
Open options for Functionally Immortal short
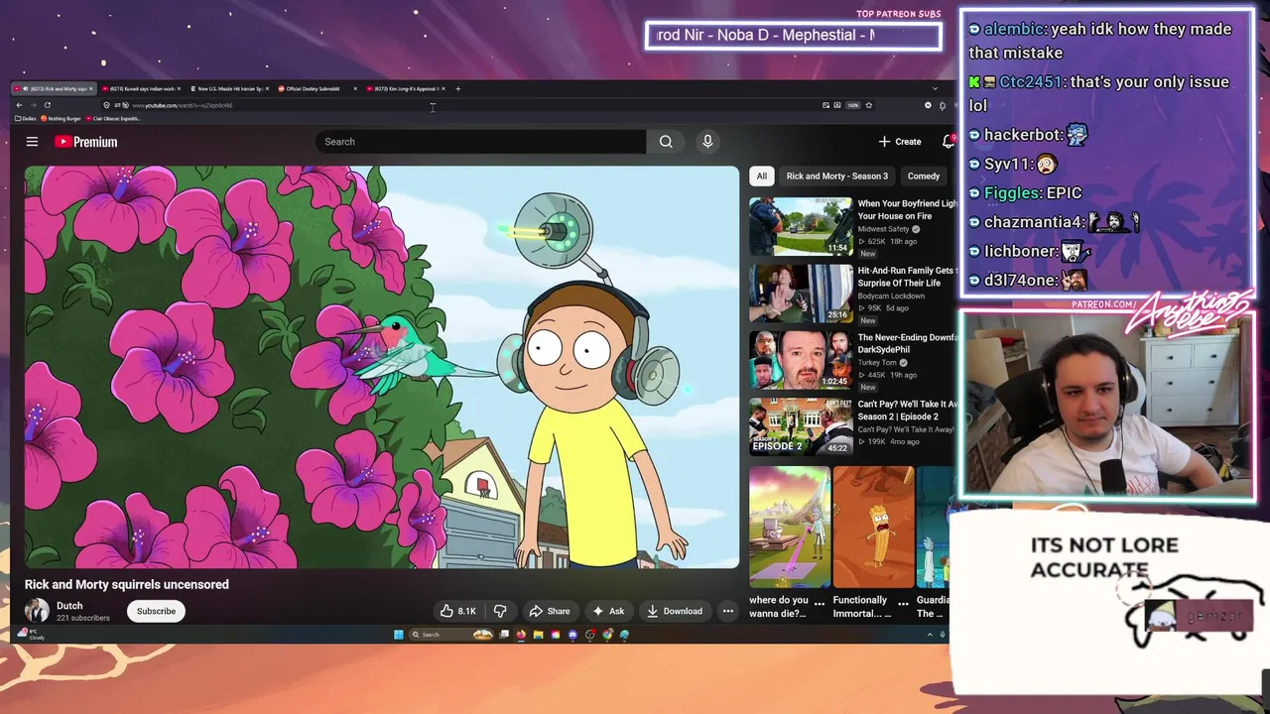(903, 603)
